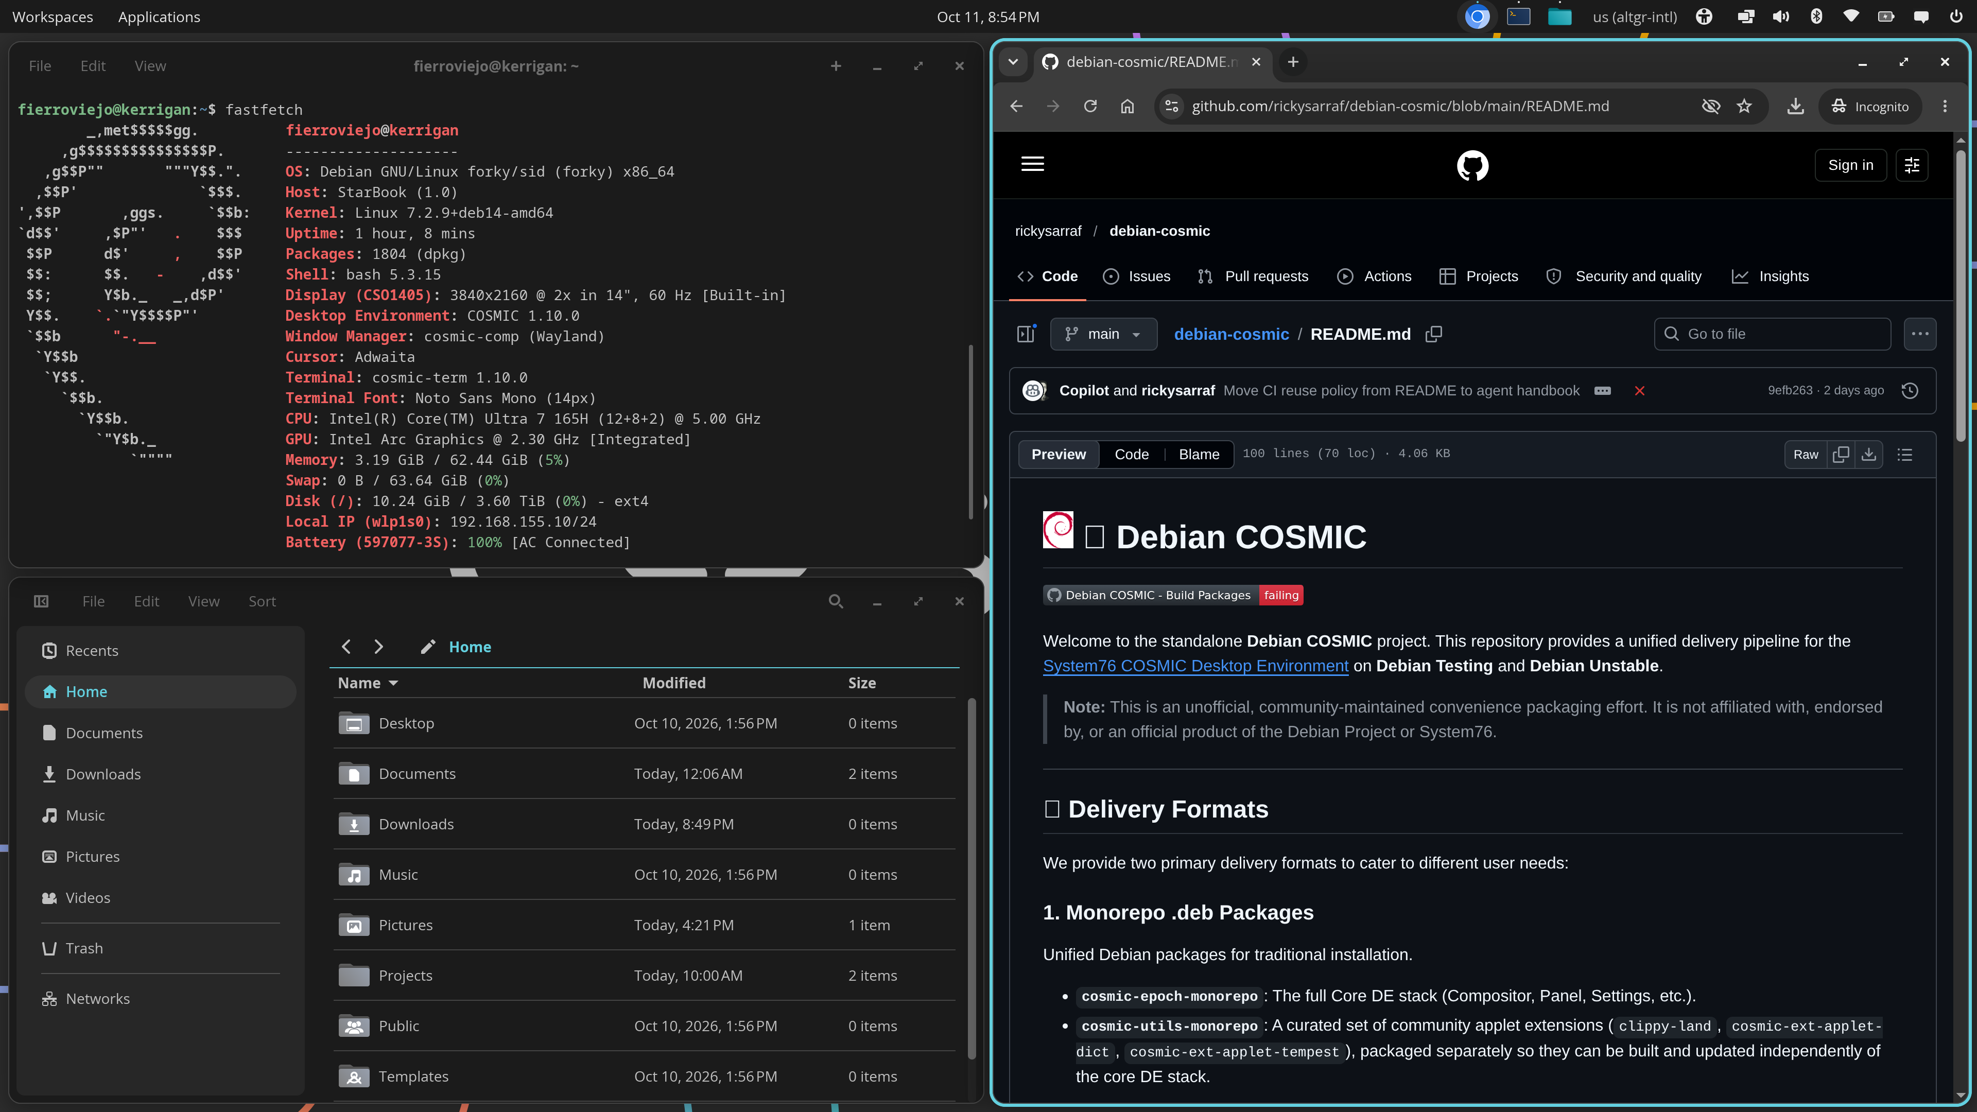Expand the main branch dropdown
Viewport: 1977px width, 1112px height.
[1103, 334]
